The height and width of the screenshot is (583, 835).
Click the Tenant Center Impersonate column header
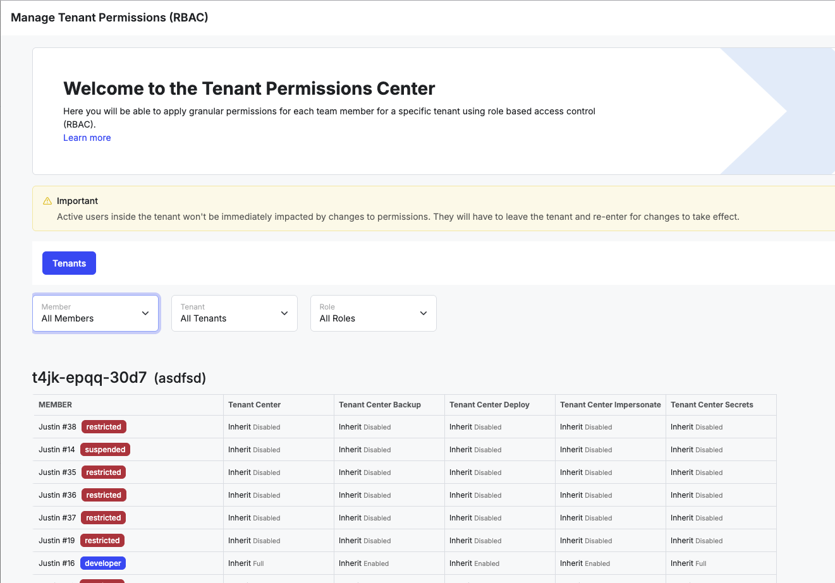pyautogui.click(x=611, y=405)
